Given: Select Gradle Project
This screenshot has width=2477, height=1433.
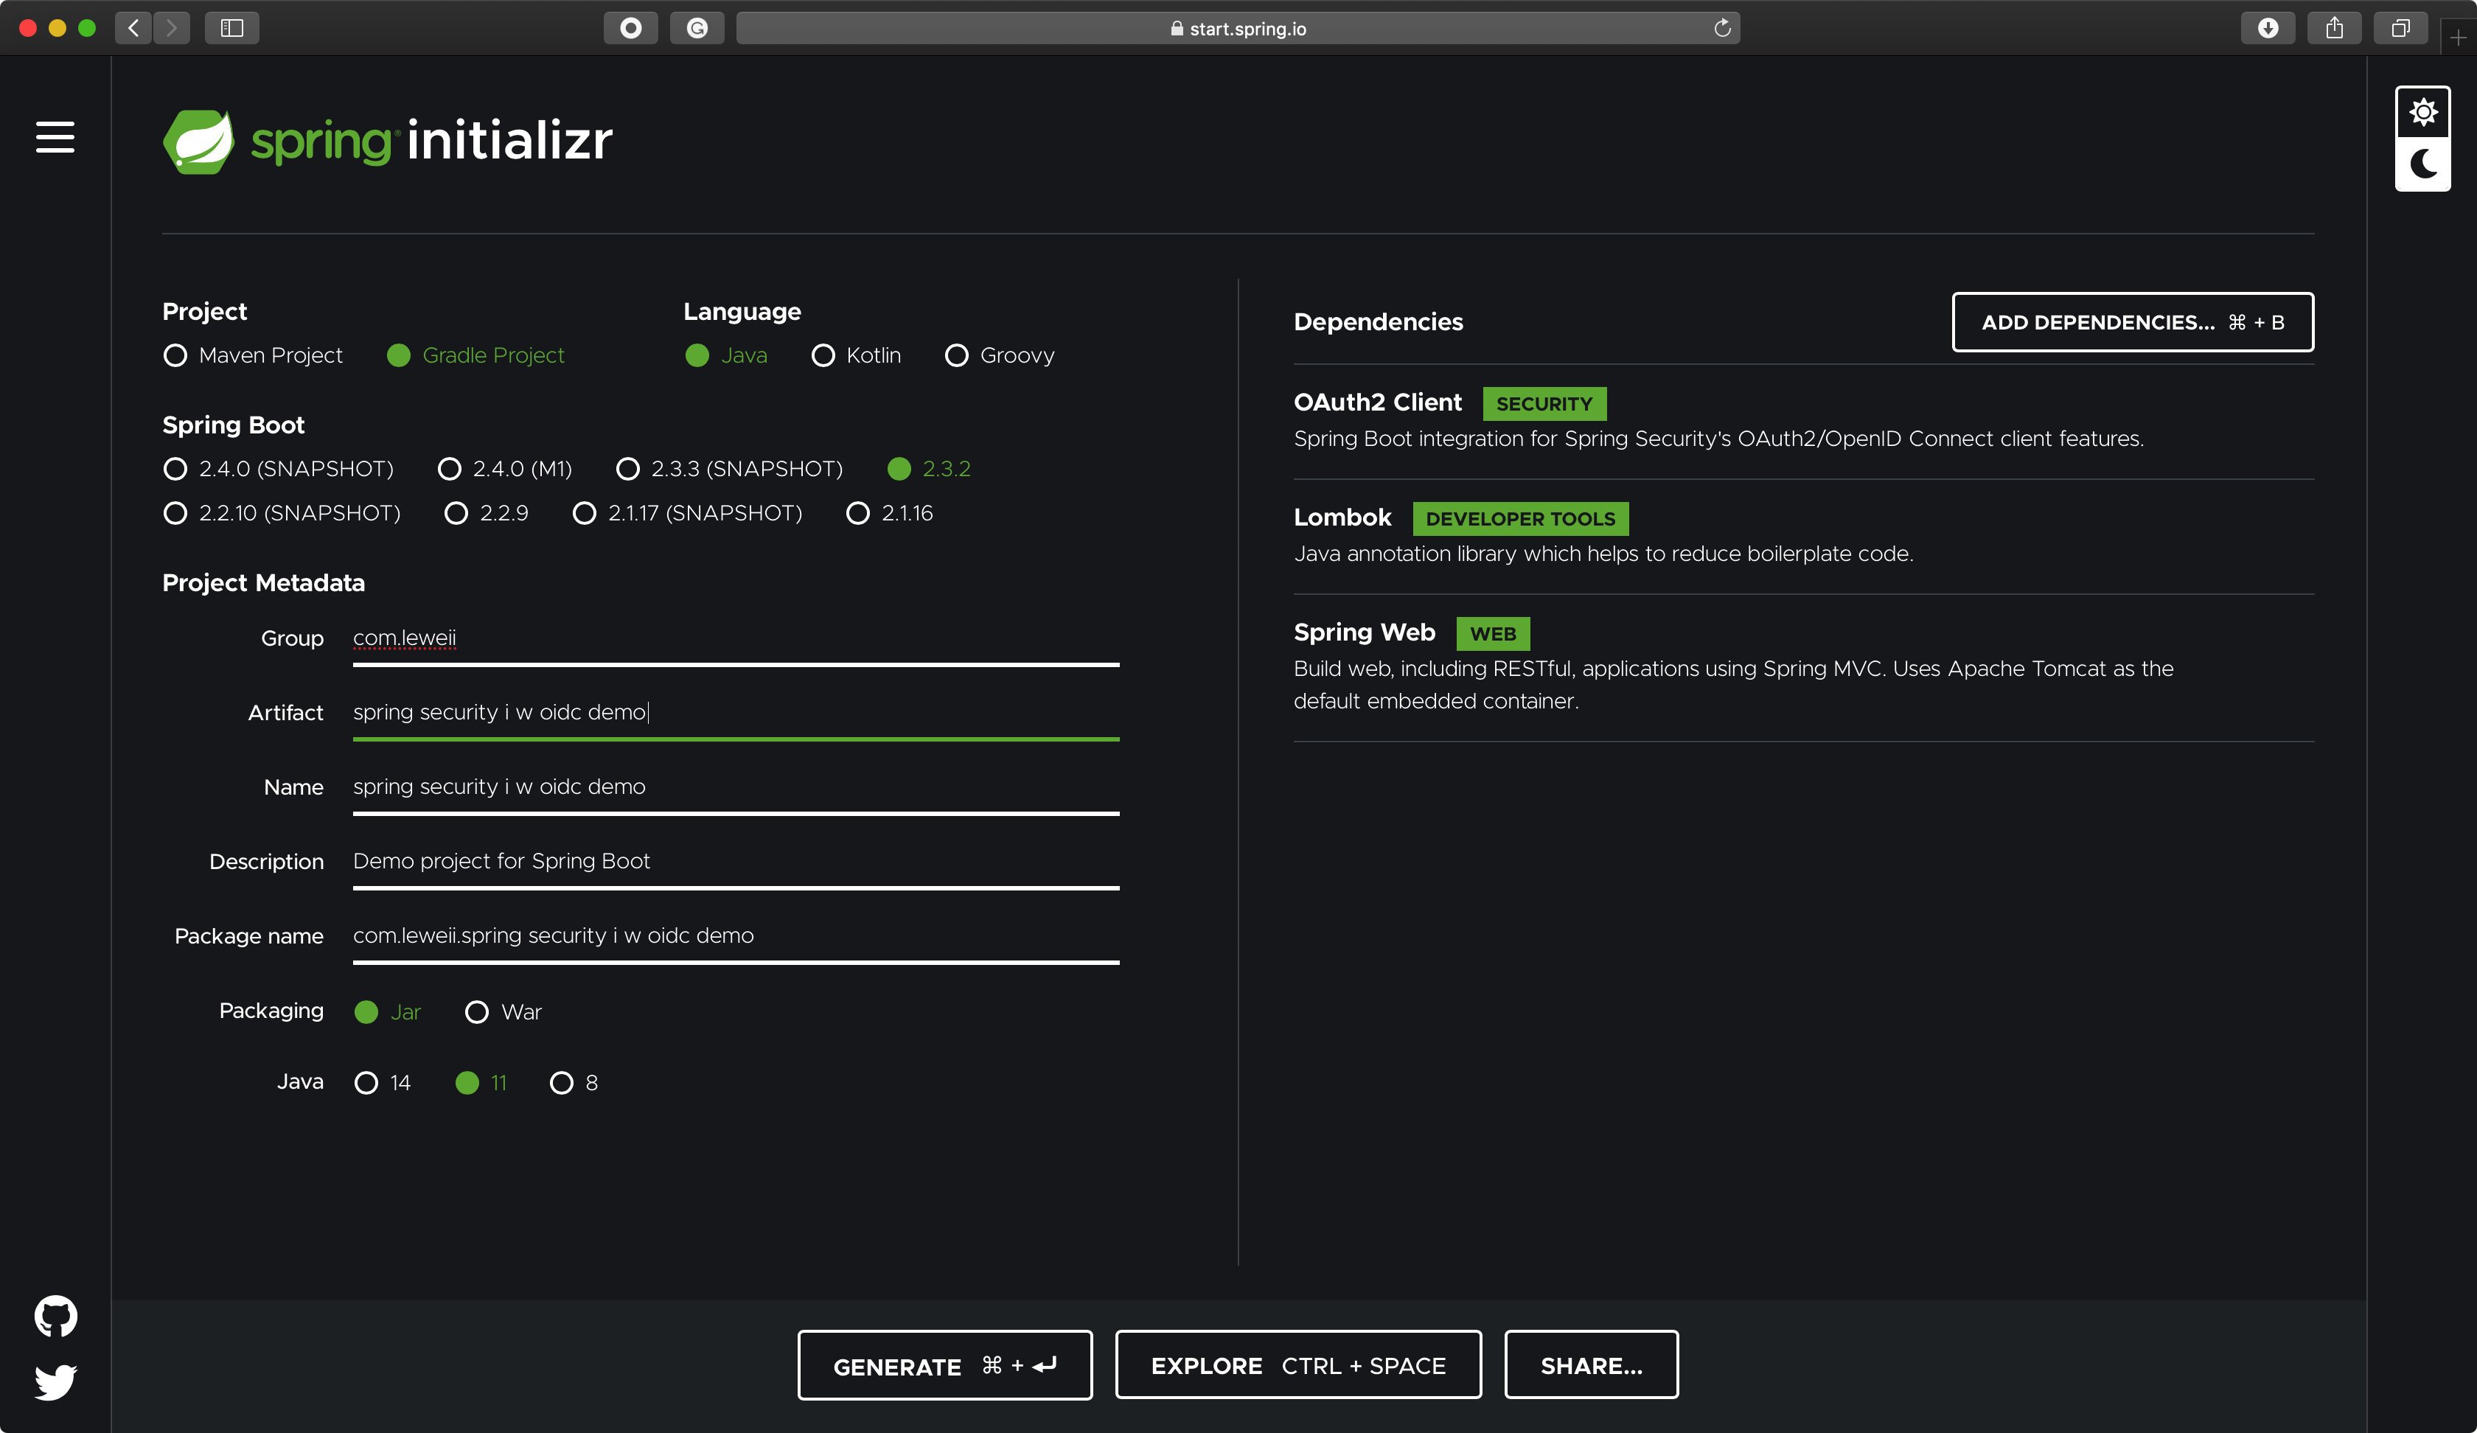Looking at the screenshot, I should (475, 355).
